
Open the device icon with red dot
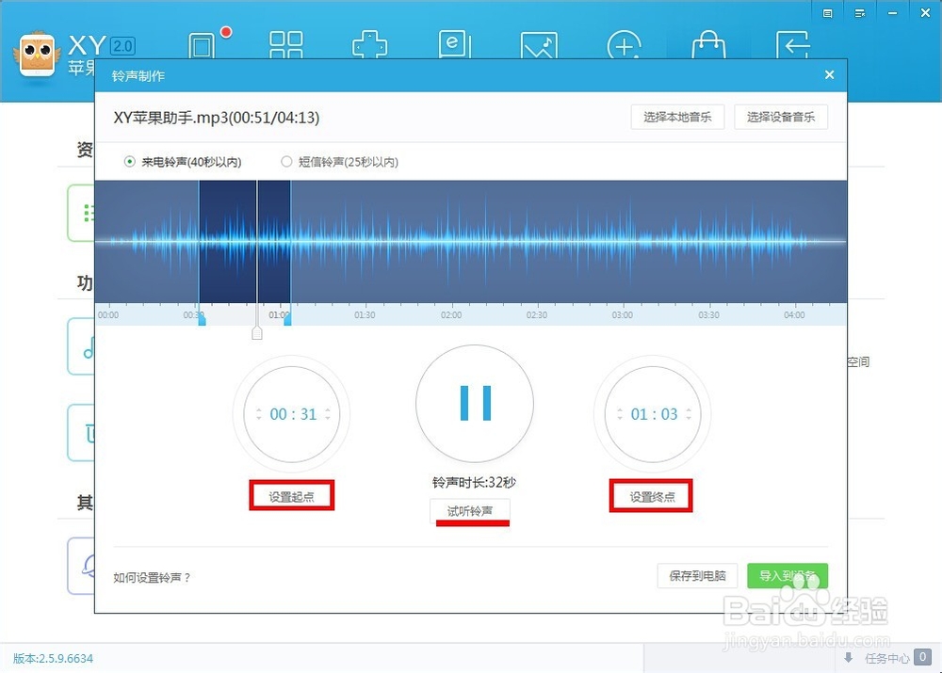pos(203,45)
